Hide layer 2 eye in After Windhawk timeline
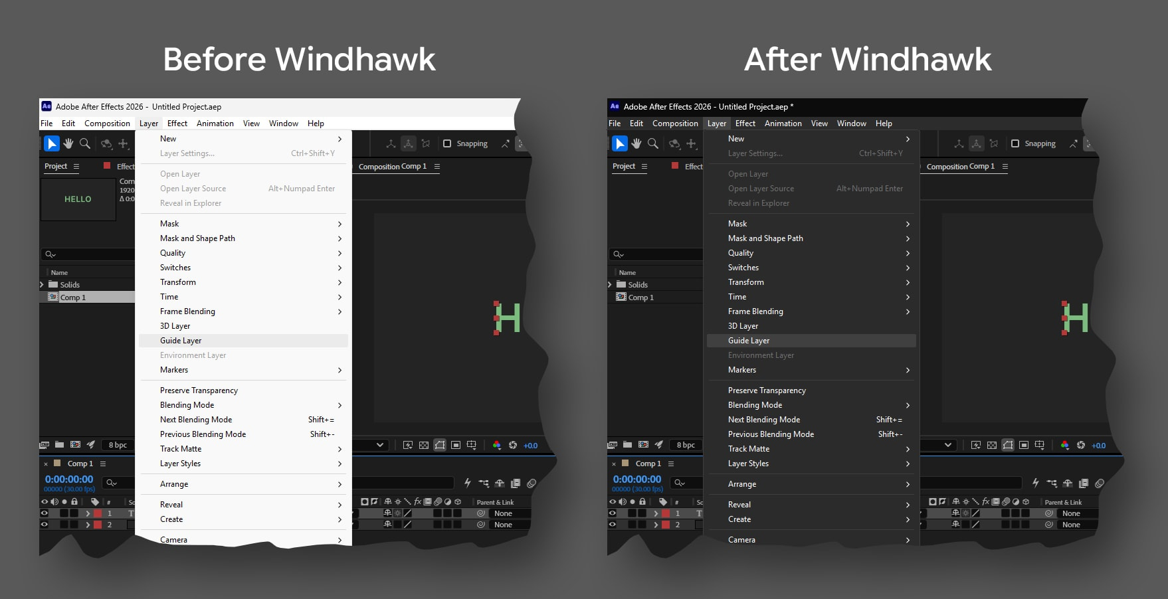 613,525
